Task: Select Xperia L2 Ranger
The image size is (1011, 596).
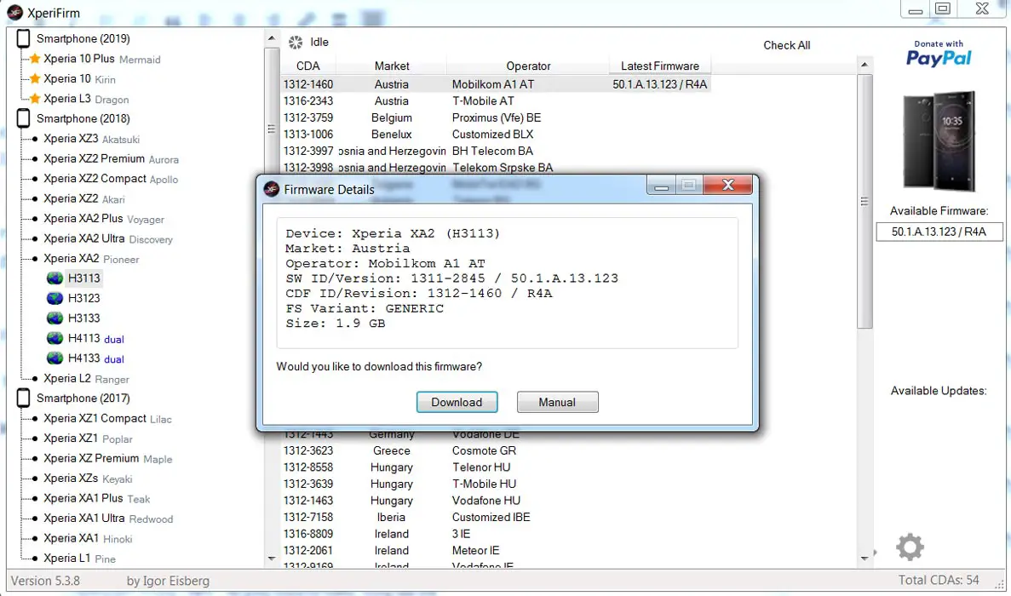Action: pos(86,378)
